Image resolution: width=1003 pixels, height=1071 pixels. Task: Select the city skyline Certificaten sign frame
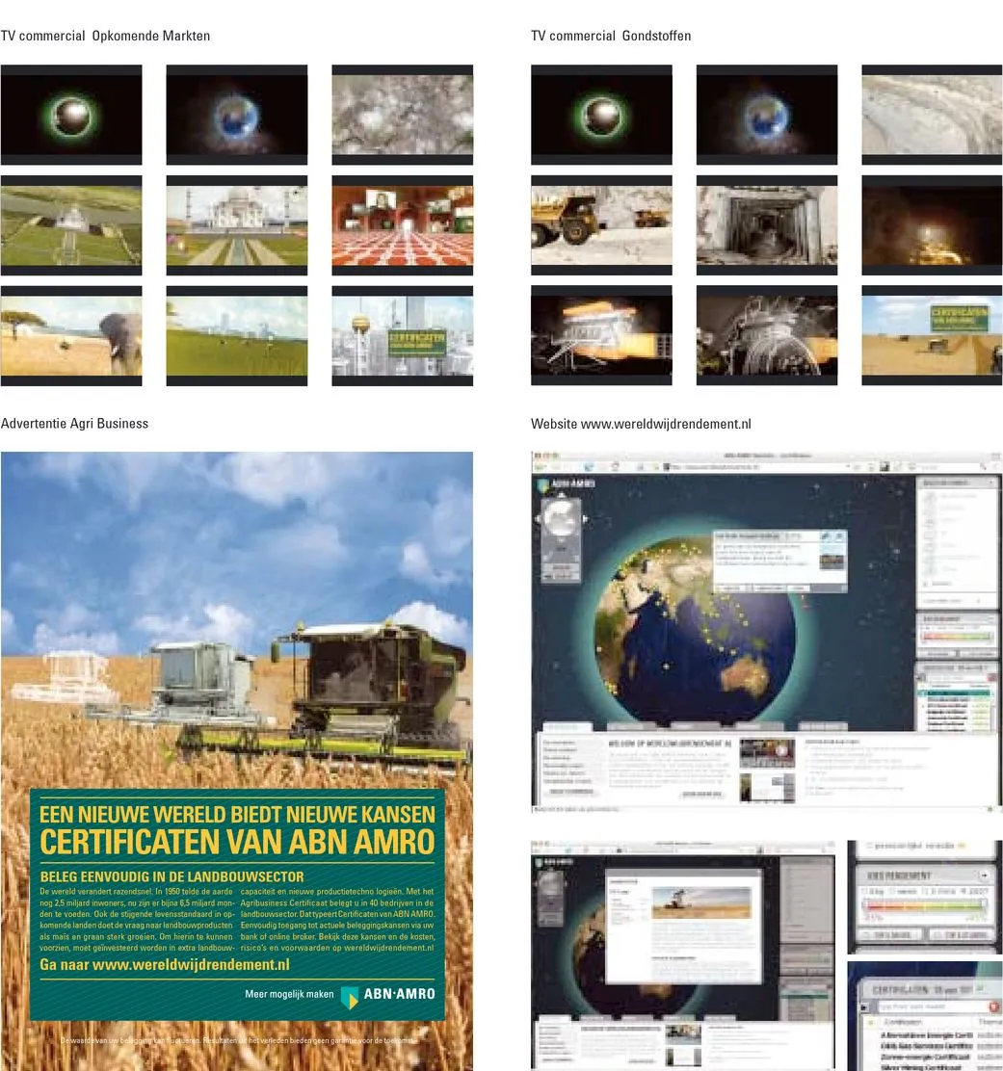[x=403, y=336]
